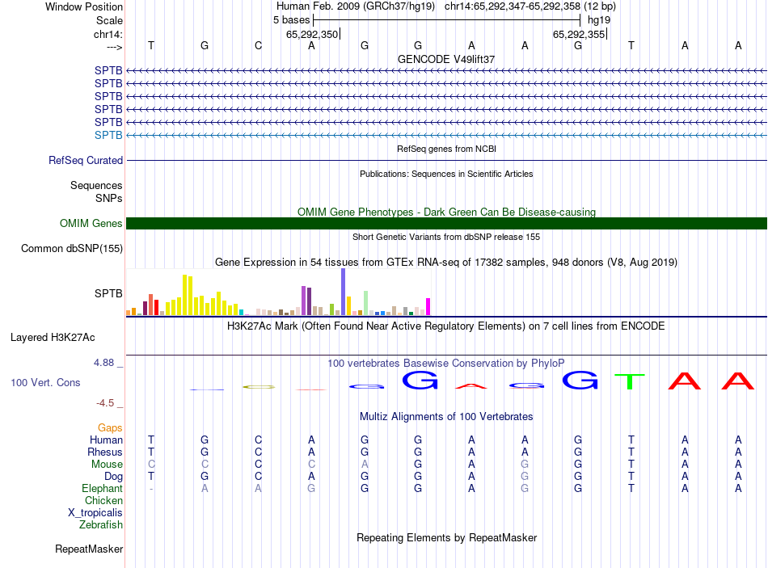768x568 pixels.
Task: Click the dark green OMIM gene bar
Action: click(x=447, y=223)
